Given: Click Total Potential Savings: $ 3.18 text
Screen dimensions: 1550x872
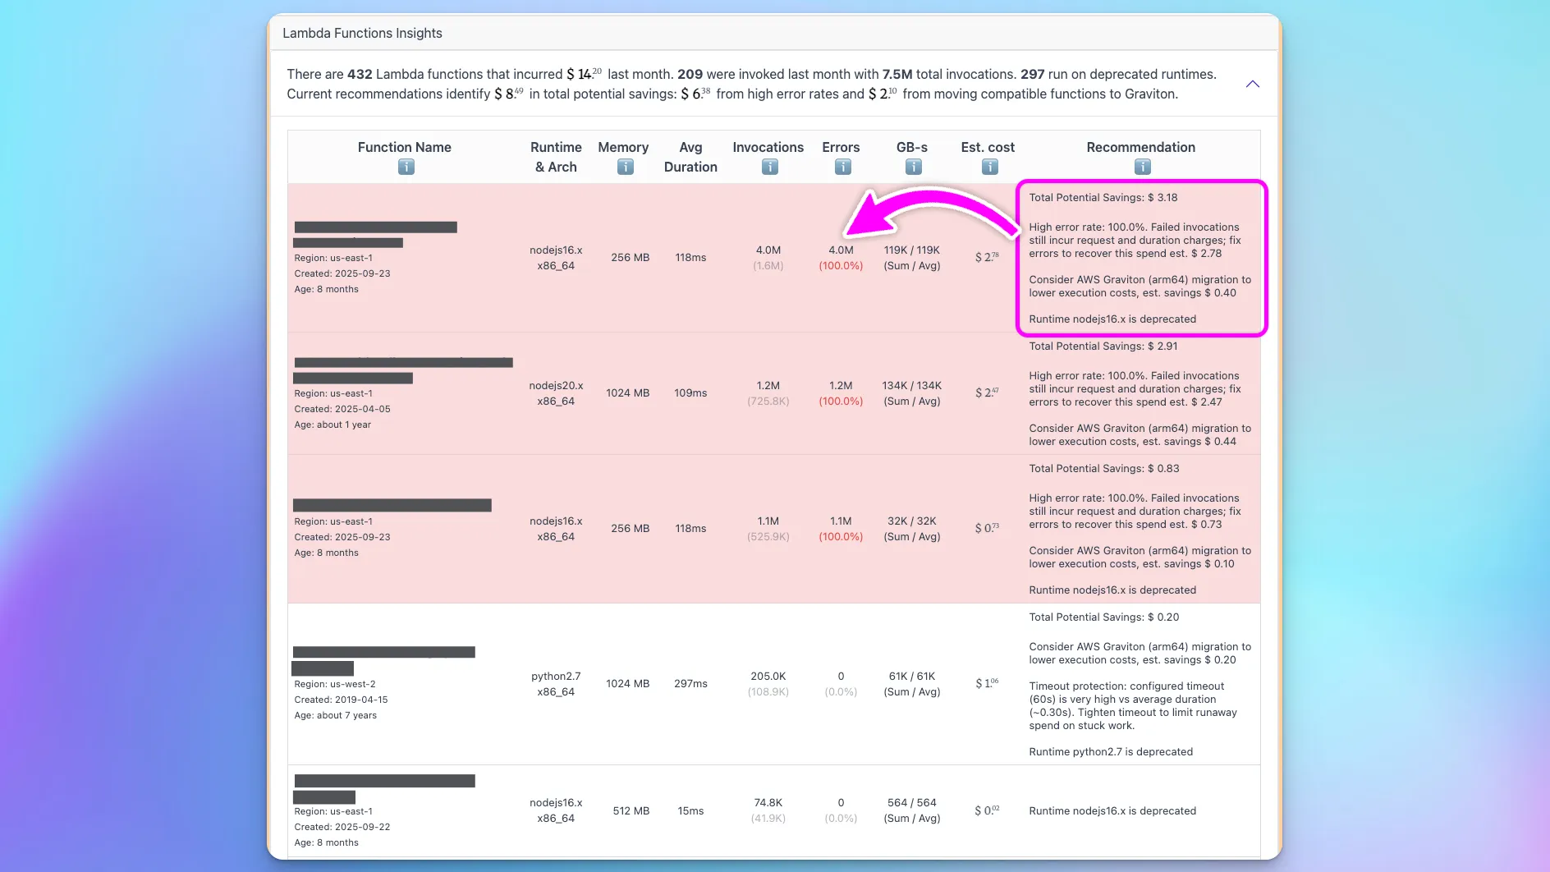Looking at the screenshot, I should [x=1103, y=197].
